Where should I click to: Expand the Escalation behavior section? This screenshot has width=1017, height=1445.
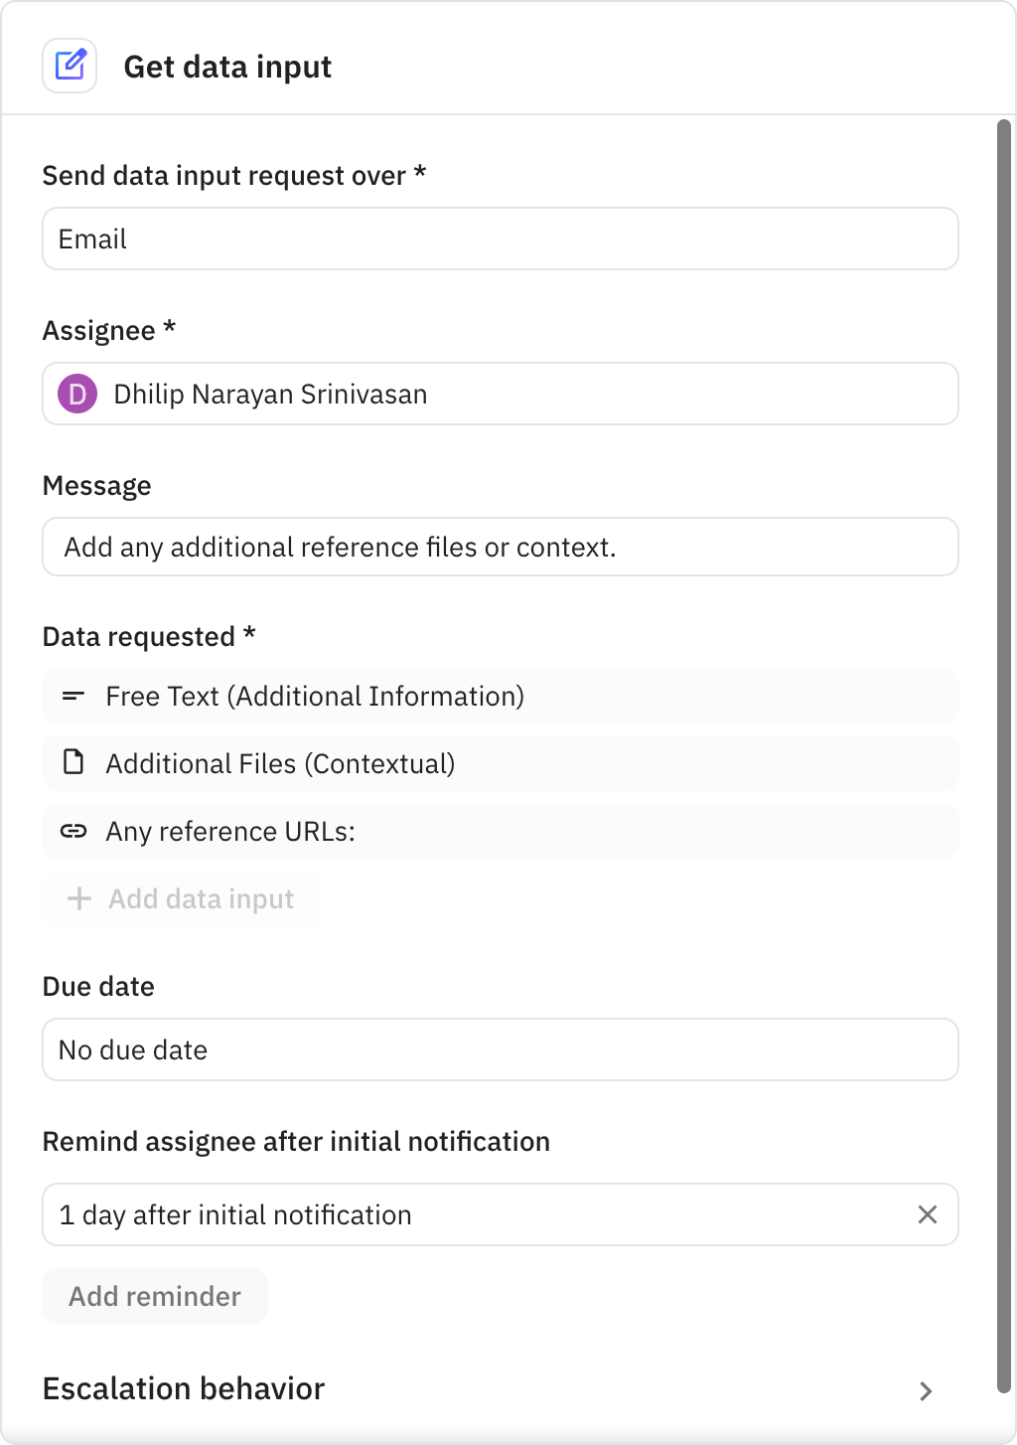click(183, 1388)
